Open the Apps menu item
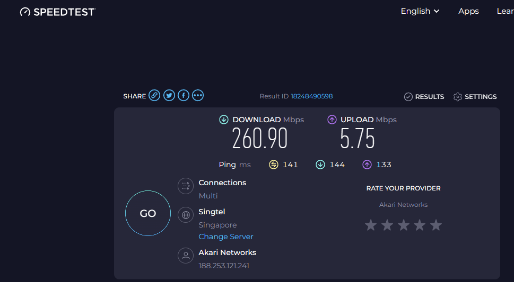Viewport: 514px width, 282px height. pyautogui.click(x=468, y=11)
